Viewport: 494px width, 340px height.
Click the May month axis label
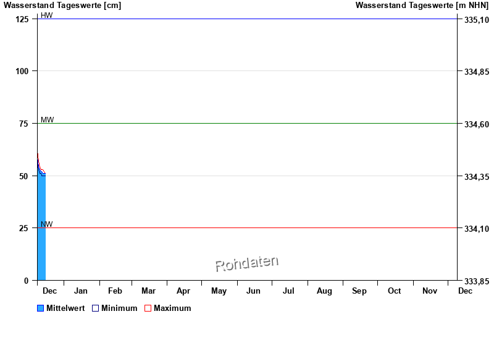[219, 291]
